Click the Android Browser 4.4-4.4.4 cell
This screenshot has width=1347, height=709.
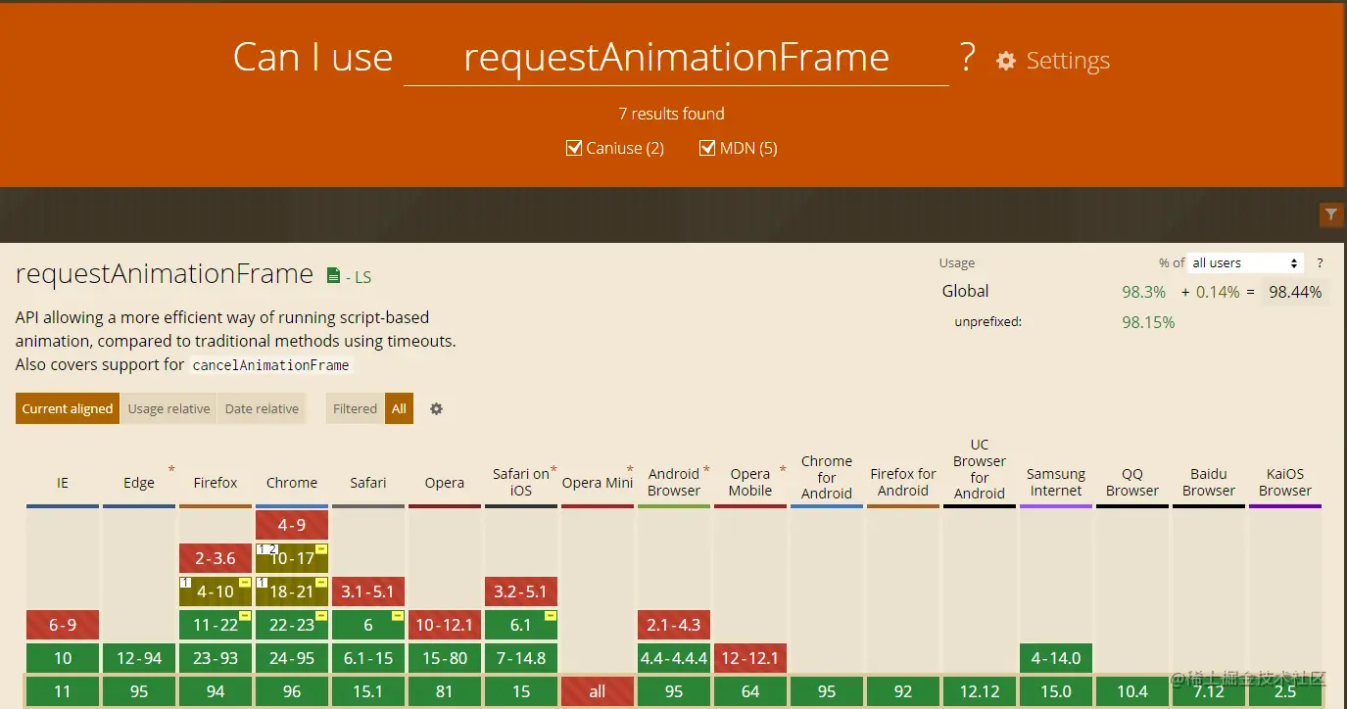[x=674, y=658]
